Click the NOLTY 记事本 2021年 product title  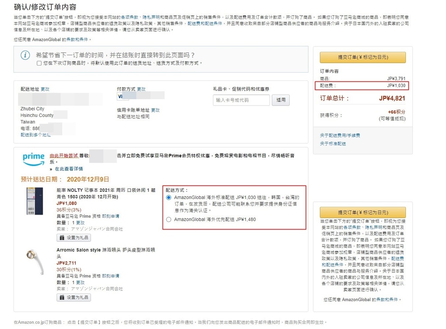pos(106,193)
